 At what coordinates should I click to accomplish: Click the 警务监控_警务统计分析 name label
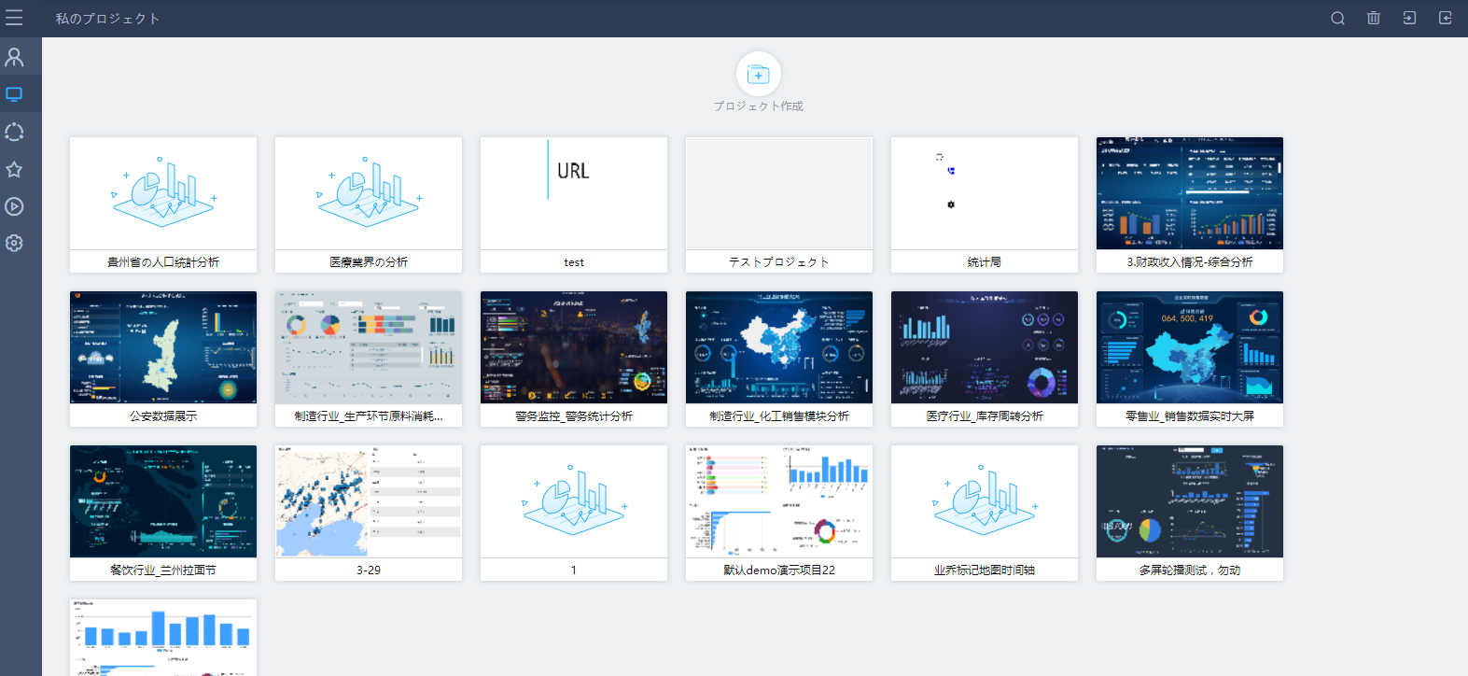(574, 416)
